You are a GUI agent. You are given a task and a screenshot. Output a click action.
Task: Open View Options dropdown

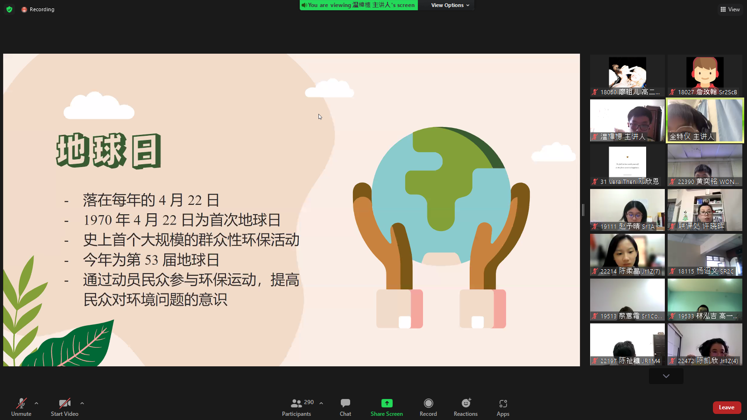pyautogui.click(x=451, y=5)
